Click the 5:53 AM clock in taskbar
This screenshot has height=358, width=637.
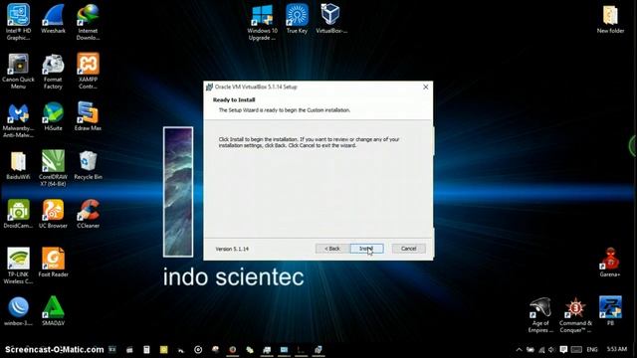[x=617, y=349]
